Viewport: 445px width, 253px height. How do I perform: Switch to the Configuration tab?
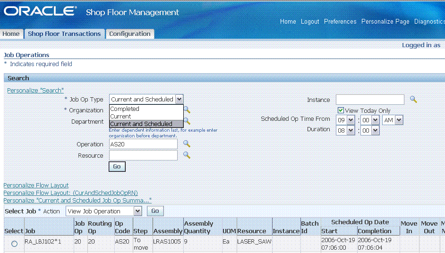(x=130, y=34)
